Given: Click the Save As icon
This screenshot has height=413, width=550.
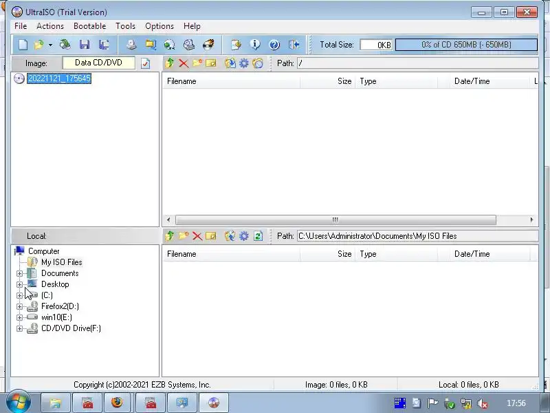Looking at the screenshot, I should pos(104,45).
